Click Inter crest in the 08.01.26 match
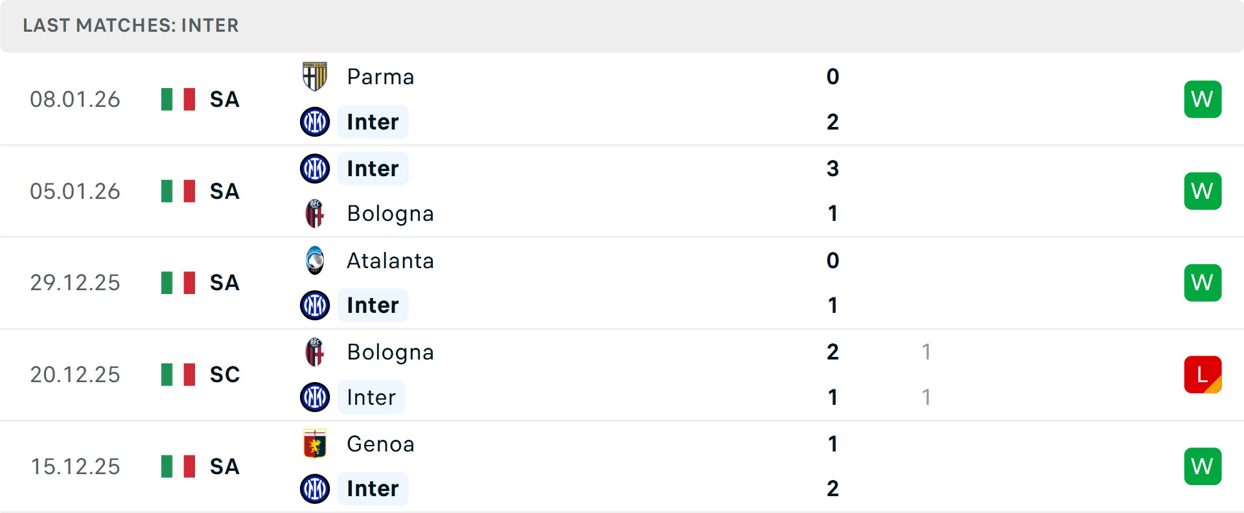Image resolution: width=1244 pixels, height=513 pixels. (315, 122)
